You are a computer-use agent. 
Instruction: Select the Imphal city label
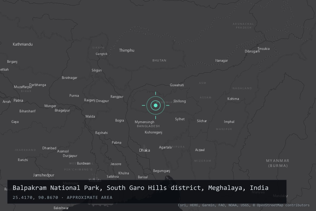point(229,122)
